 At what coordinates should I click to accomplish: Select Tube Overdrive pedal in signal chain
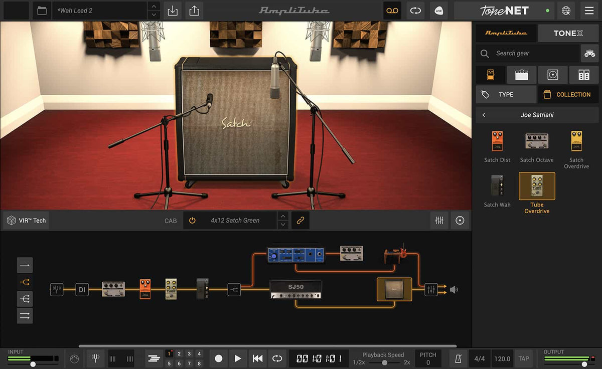coord(171,289)
